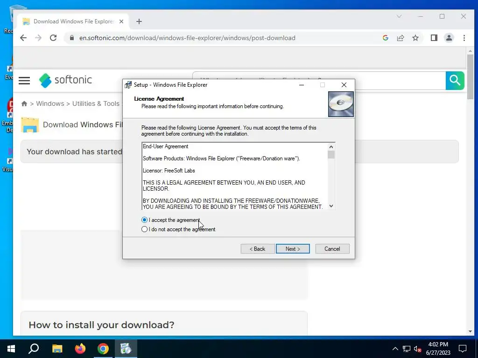Open File Explorer from taskbar
This screenshot has height=358, width=478.
tap(57, 349)
